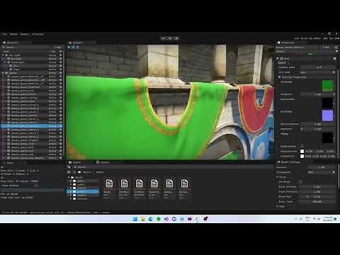Click the entity name field in Properties
The height and width of the screenshot is (255, 340).
coord(297,47)
